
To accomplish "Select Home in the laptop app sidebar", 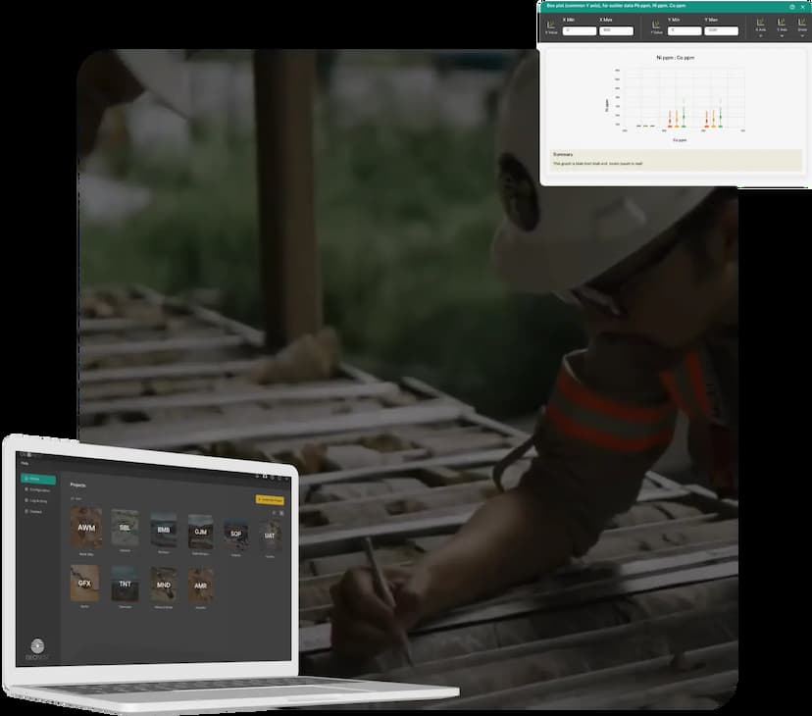I will 38,479.
